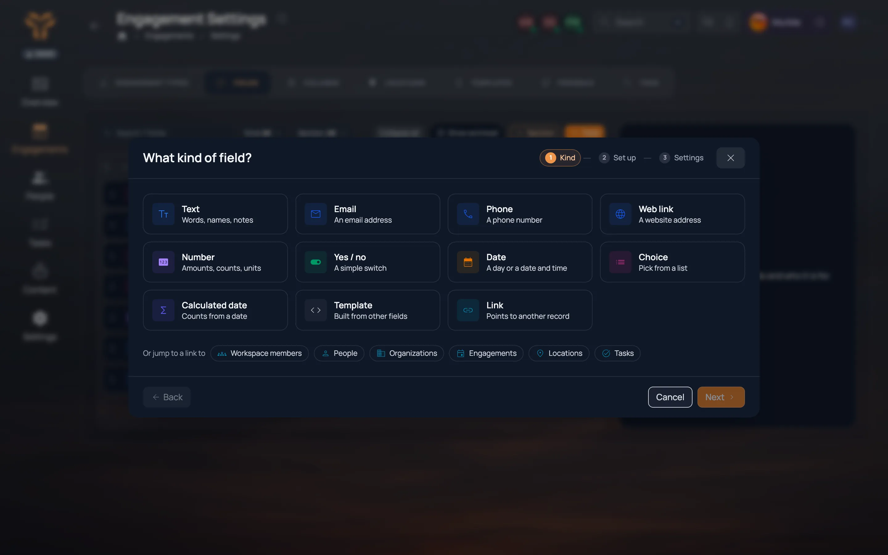
Task: Choose the Email envelope icon
Action: (x=315, y=214)
